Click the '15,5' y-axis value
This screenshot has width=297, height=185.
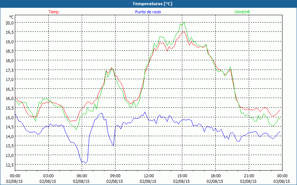click(10, 108)
